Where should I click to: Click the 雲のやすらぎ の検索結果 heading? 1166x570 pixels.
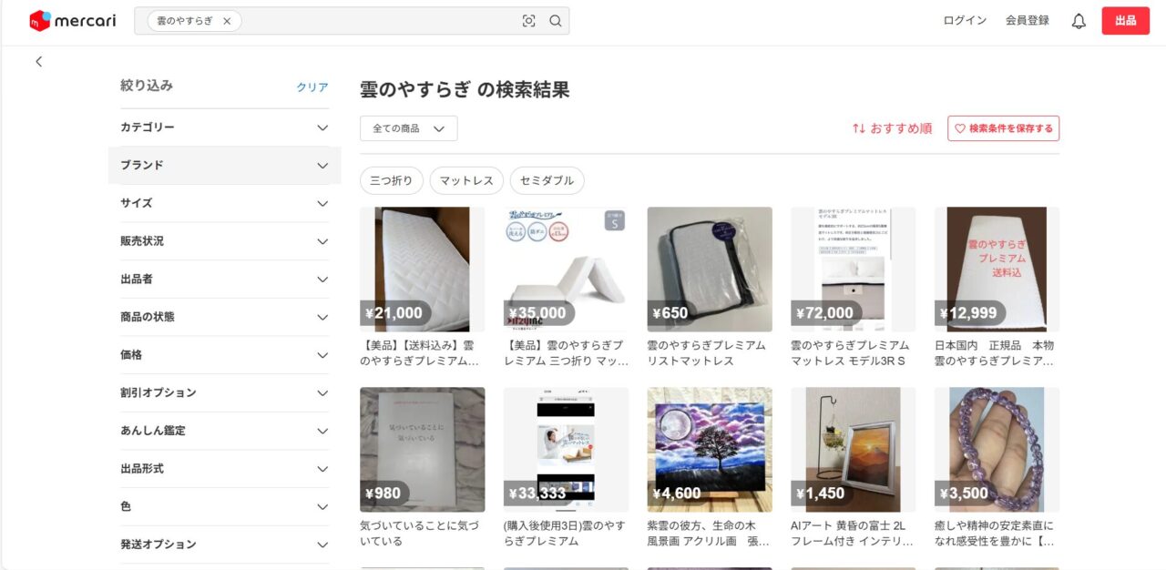465,89
